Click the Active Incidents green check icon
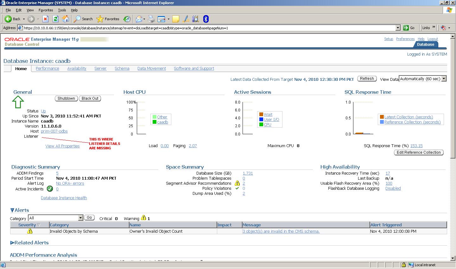 coord(50,189)
